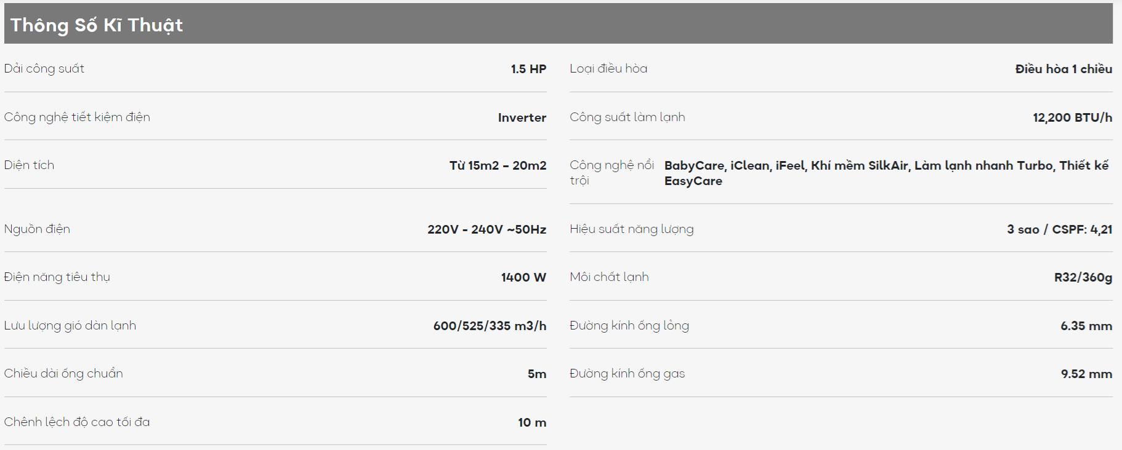1122x450 pixels.
Task: Select the "1400 W" consumption value
Action: pos(523,277)
